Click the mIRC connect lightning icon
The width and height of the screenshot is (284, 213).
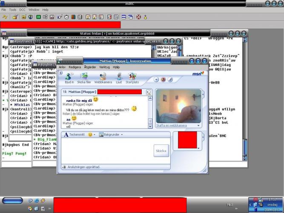point(5,17)
